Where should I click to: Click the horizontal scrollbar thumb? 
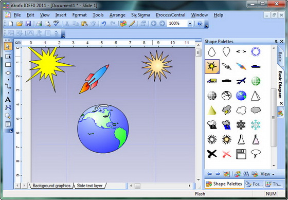[x=137, y=186]
